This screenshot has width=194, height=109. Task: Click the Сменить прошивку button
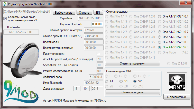point(132,63)
